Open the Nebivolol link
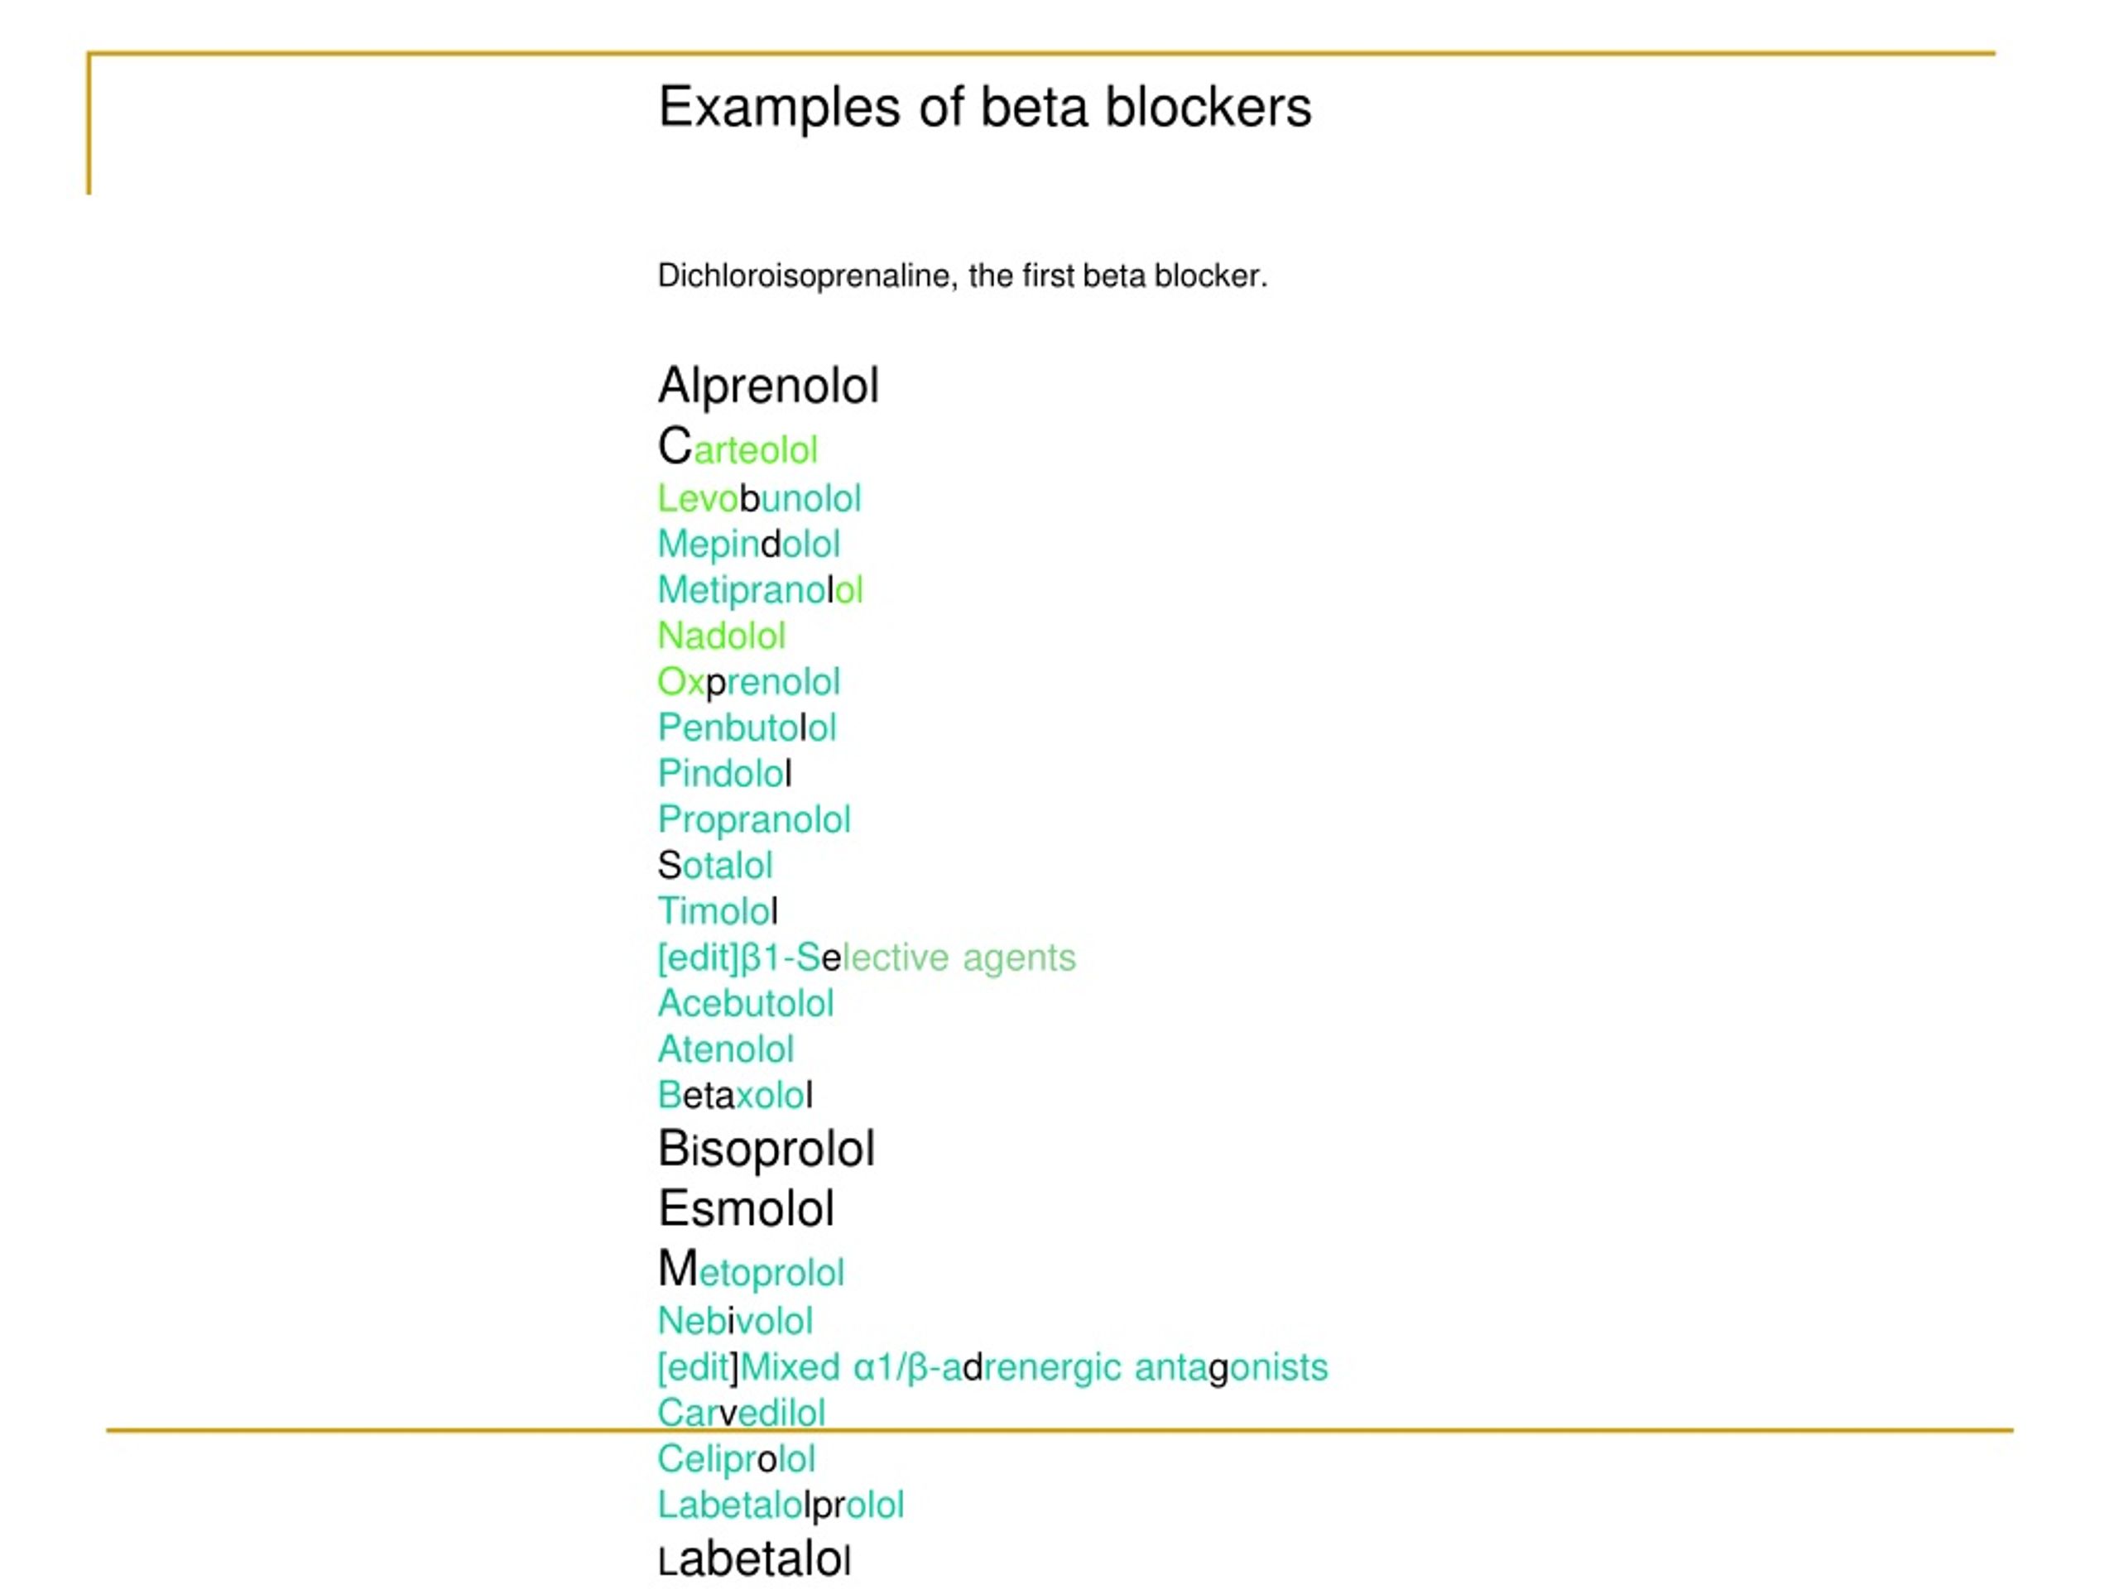This screenshot has height=1589, width=2119. 735,1322
